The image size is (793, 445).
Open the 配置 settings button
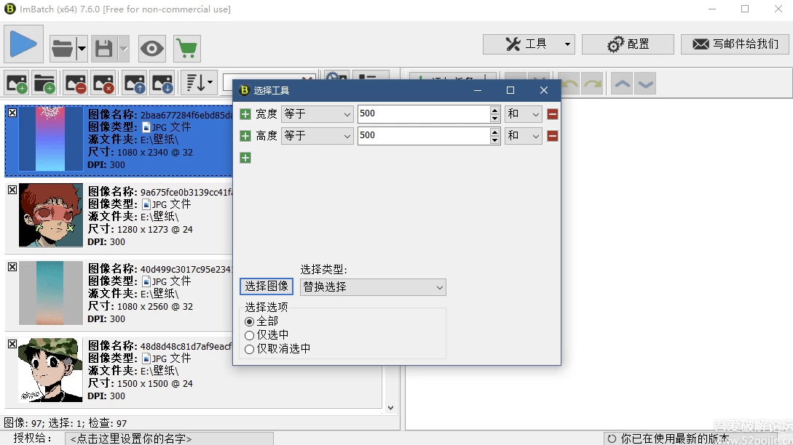click(x=628, y=44)
